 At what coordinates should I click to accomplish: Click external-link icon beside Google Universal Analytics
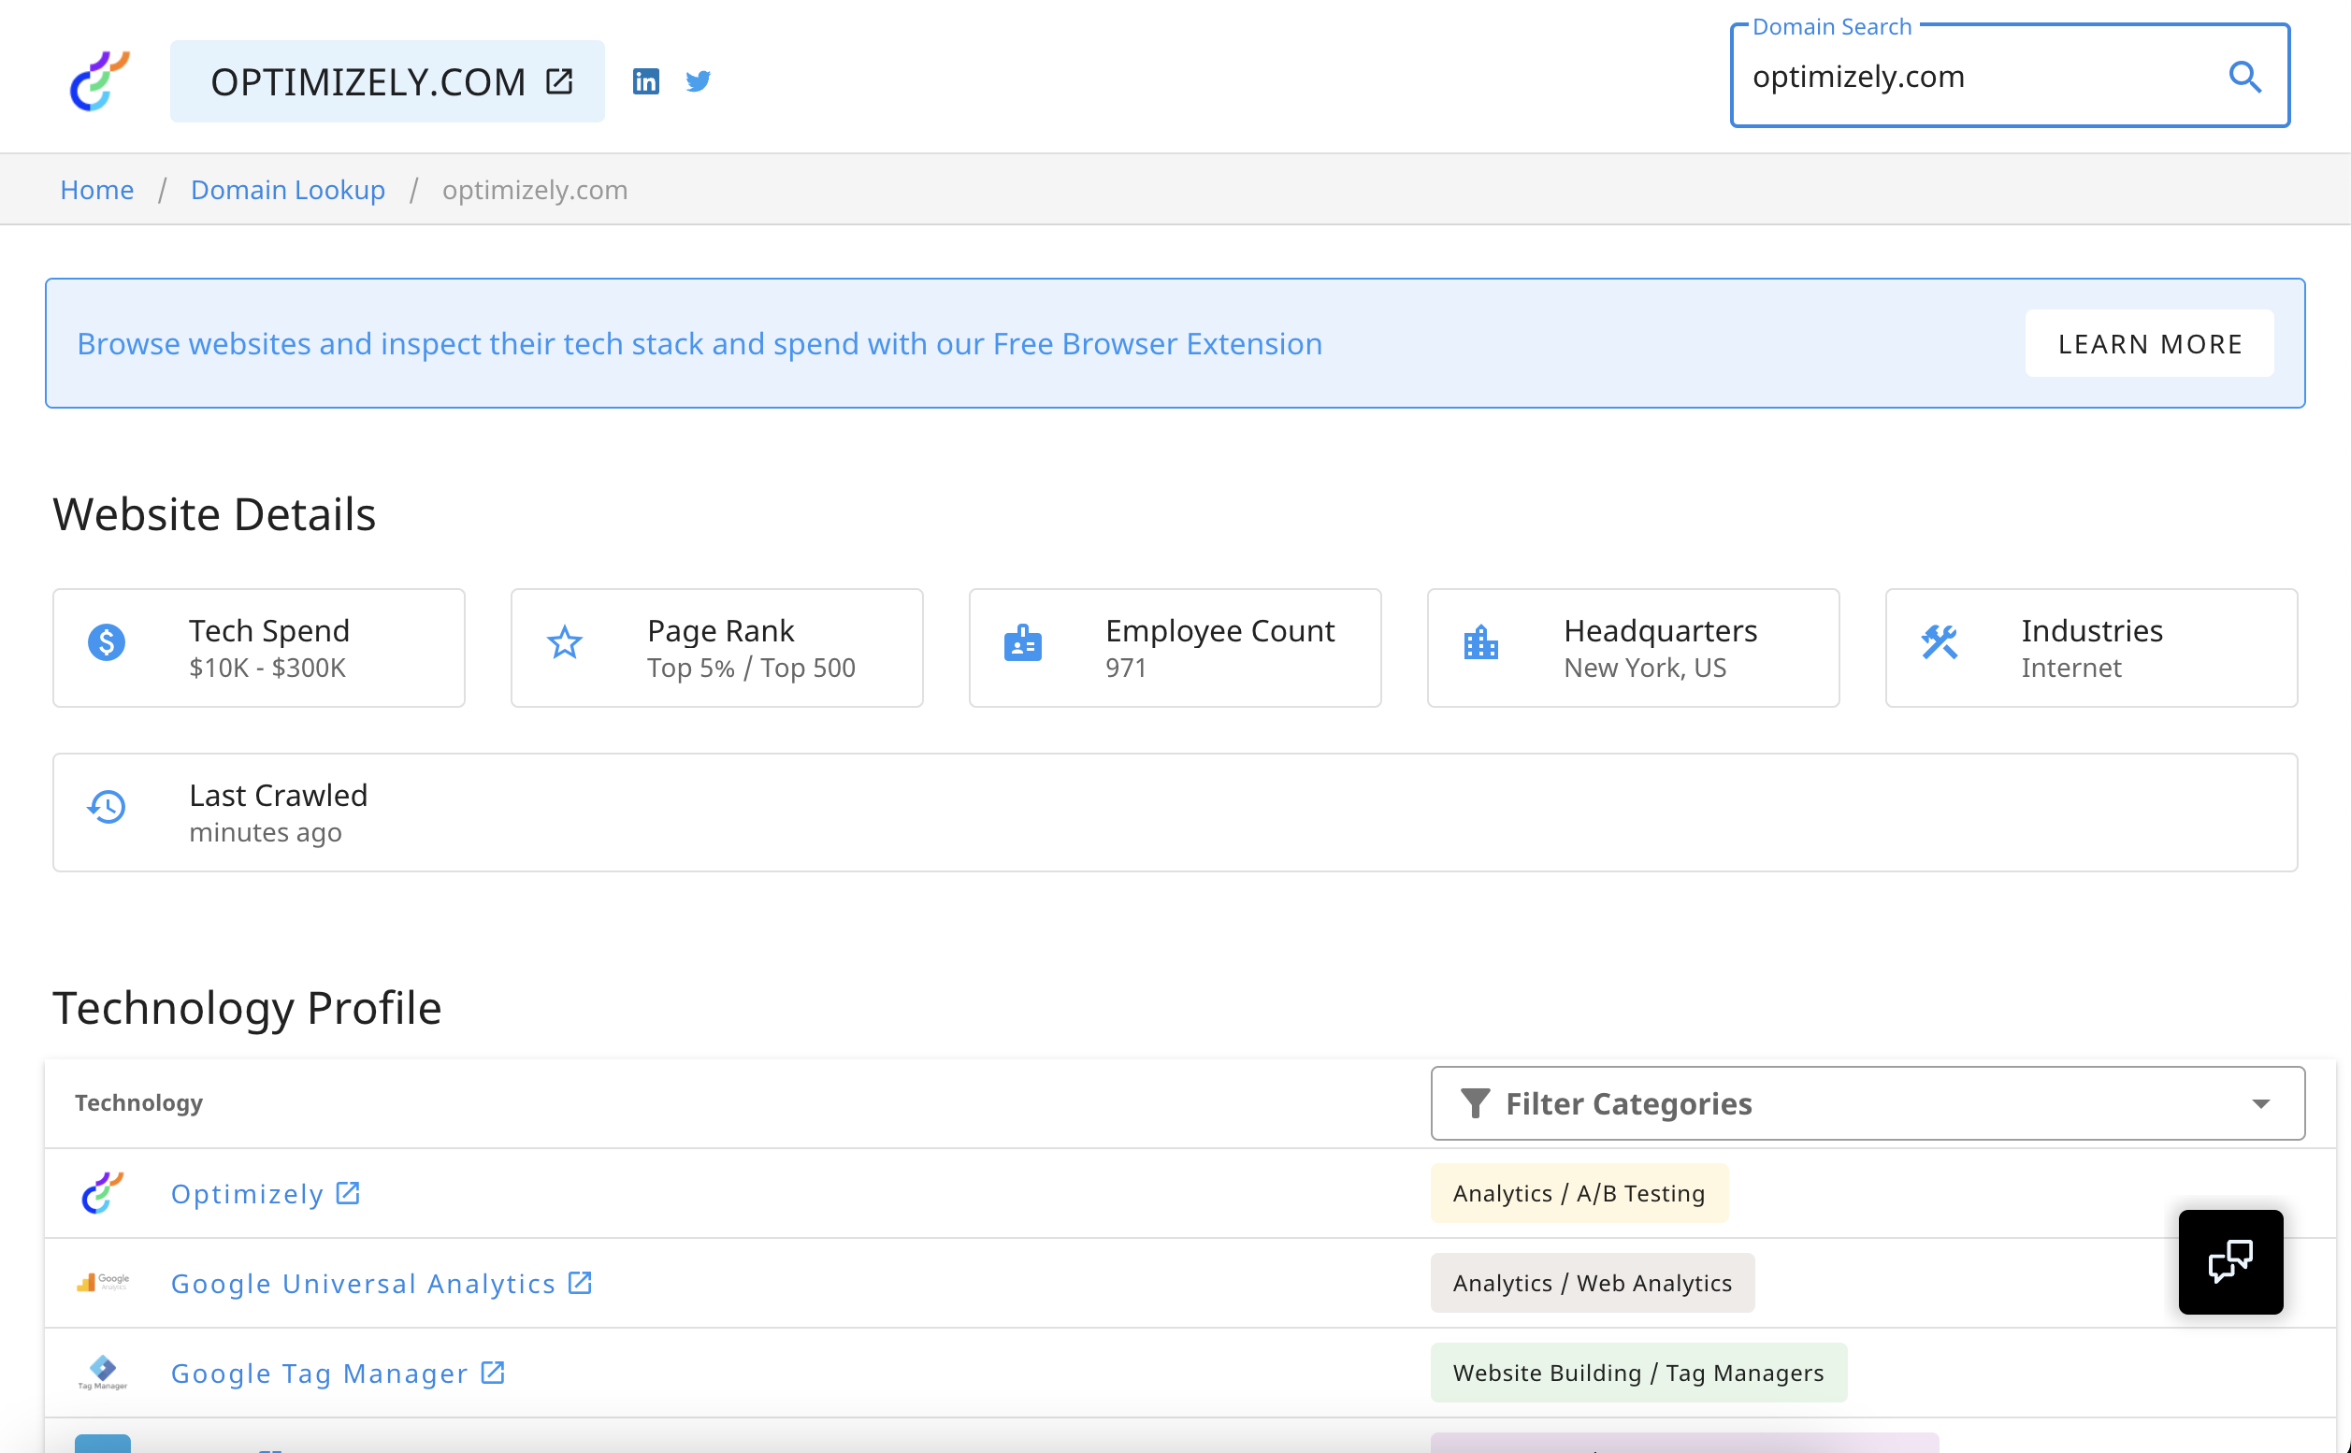[580, 1282]
